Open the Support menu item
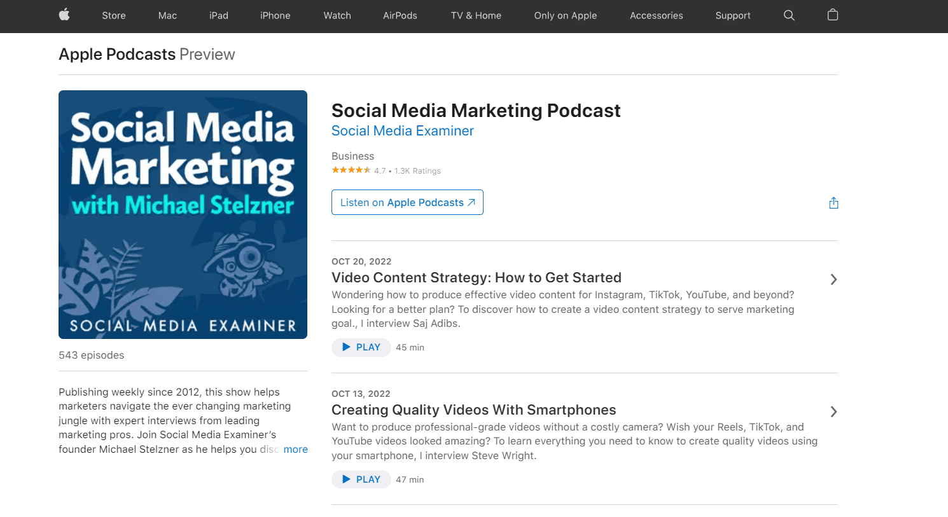This screenshot has height=517, width=948. coord(733,15)
